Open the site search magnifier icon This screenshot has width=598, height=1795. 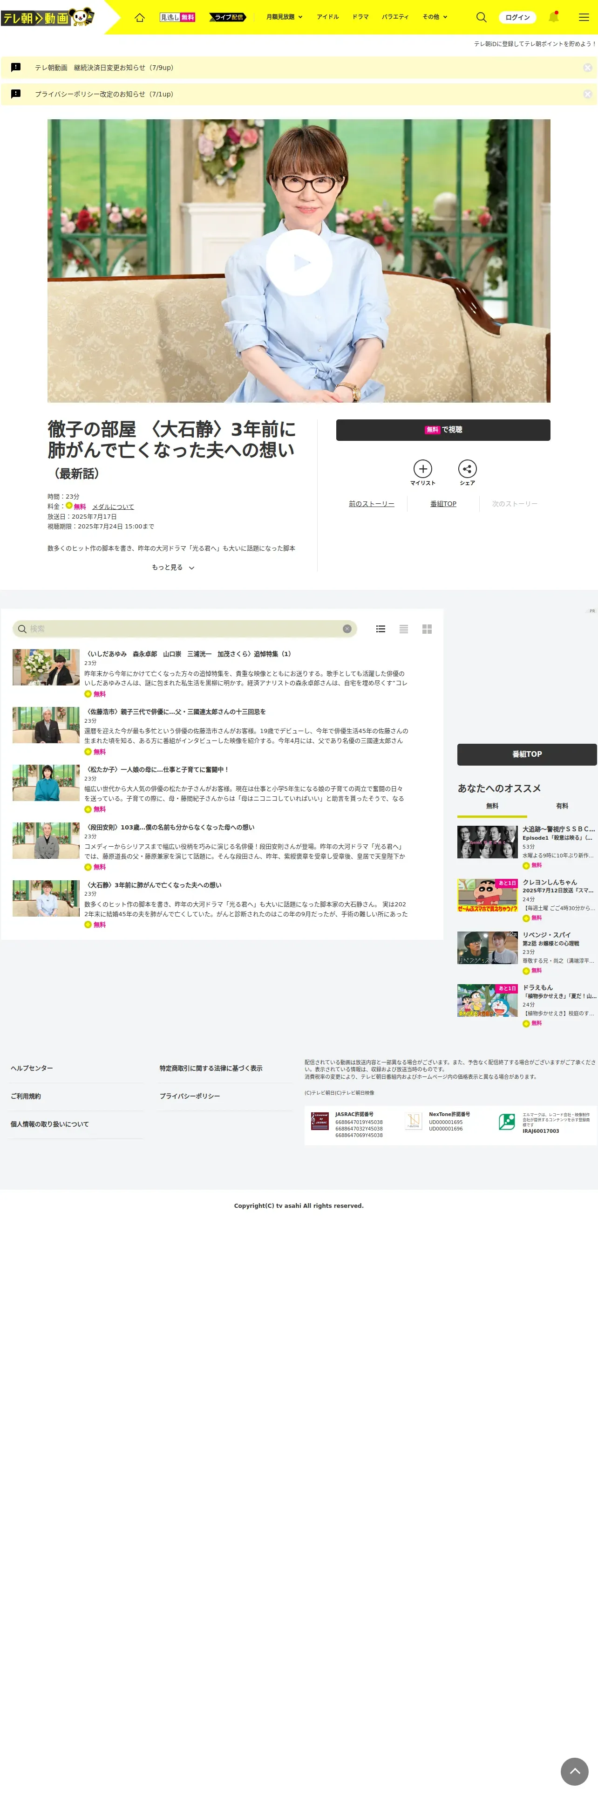click(481, 17)
